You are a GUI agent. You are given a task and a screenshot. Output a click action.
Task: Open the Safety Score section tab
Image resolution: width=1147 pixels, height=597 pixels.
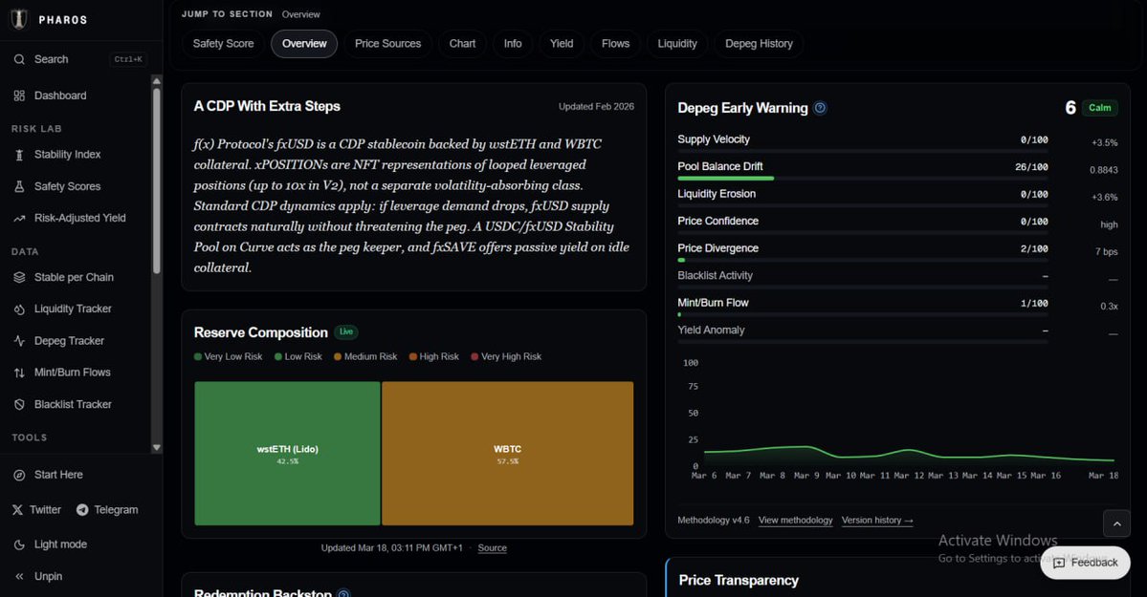[x=223, y=44]
